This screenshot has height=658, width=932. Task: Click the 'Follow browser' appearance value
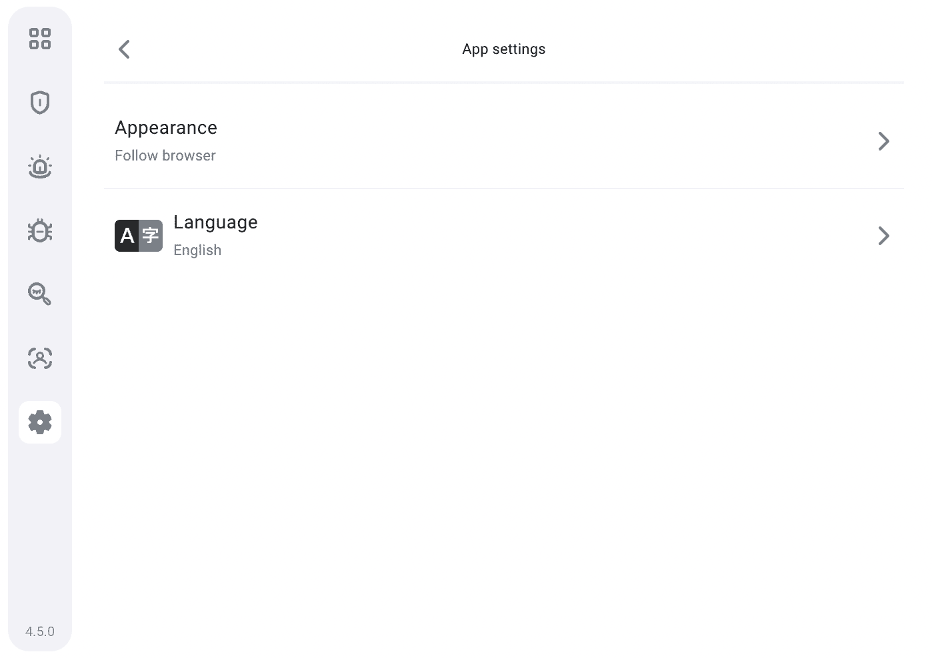165,156
